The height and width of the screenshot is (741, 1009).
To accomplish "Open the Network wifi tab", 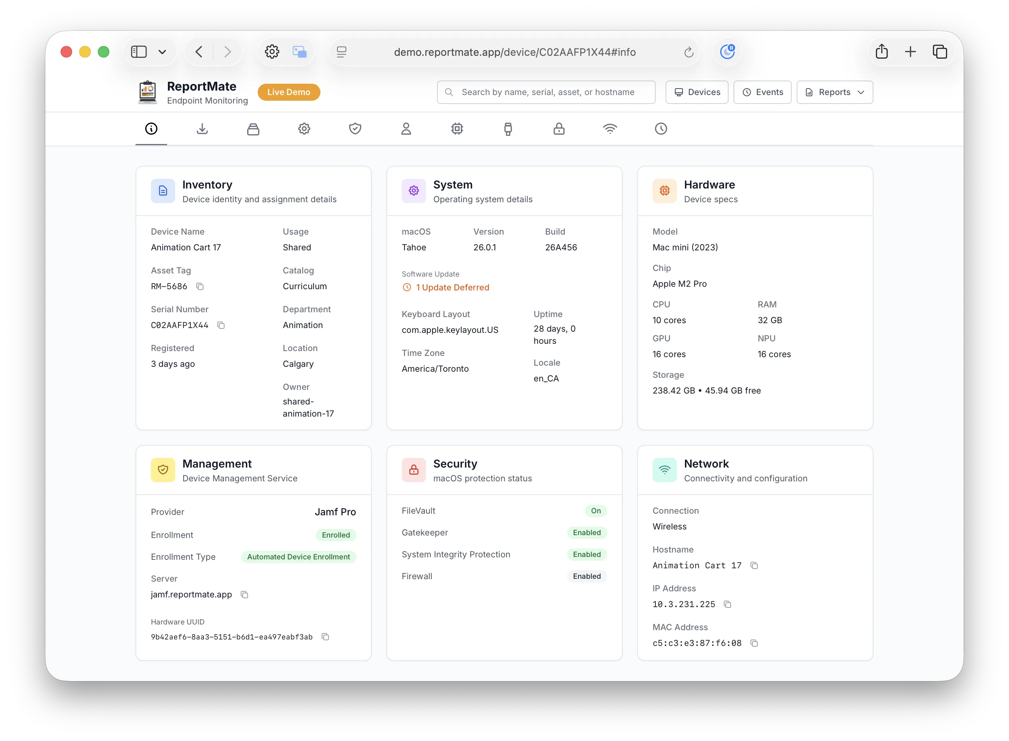I will (x=610, y=129).
